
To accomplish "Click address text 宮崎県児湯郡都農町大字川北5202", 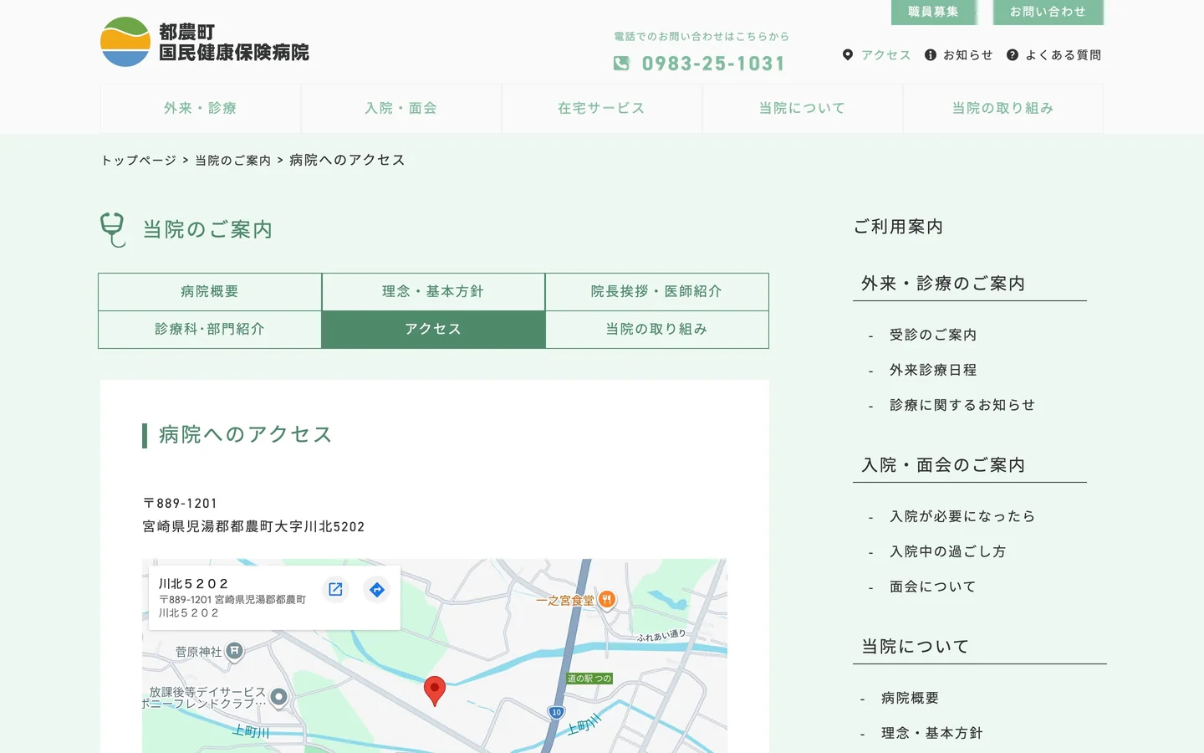I will [x=253, y=527].
